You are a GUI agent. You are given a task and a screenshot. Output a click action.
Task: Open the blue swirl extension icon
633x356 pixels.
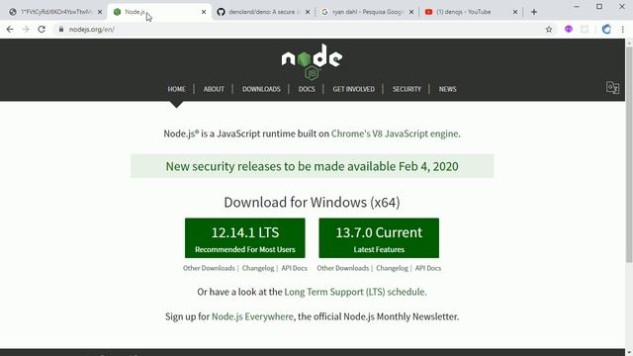click(x=606, y=29)
